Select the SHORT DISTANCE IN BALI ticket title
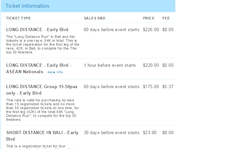Viewport: 242px width, 149px height. [x=42, y=136]
